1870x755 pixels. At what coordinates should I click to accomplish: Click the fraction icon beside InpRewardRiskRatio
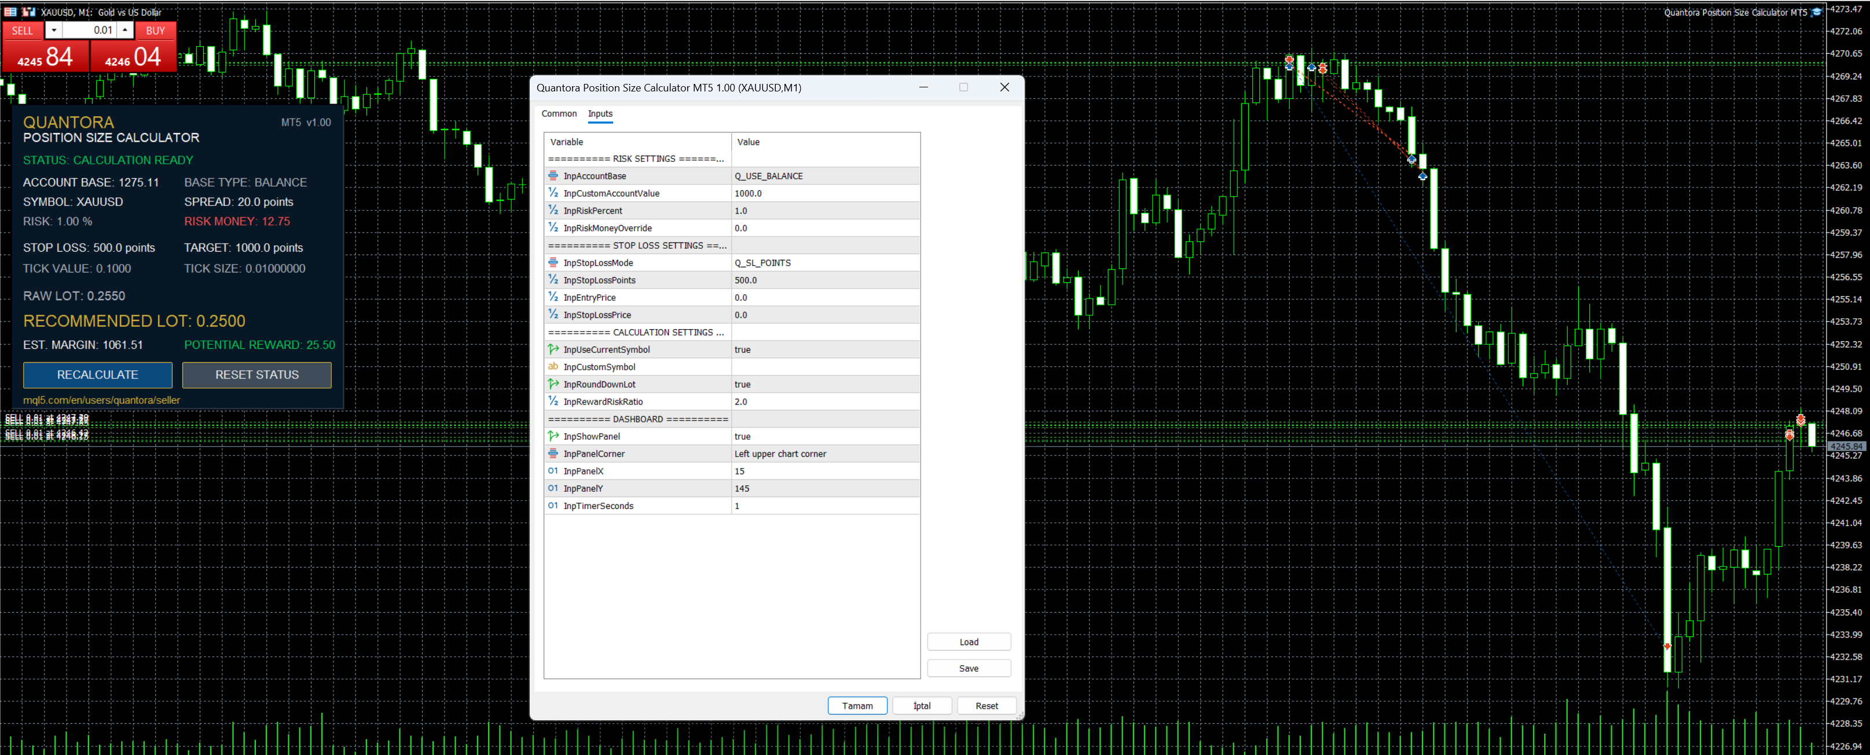click(553, 402)
